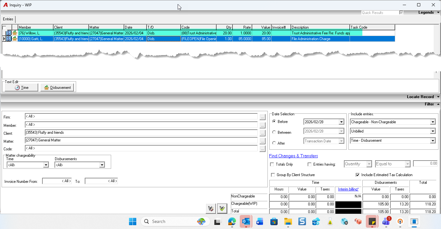
Task: Open Microsoft Store from the taskbar
Action: click(x=274, y=221)
